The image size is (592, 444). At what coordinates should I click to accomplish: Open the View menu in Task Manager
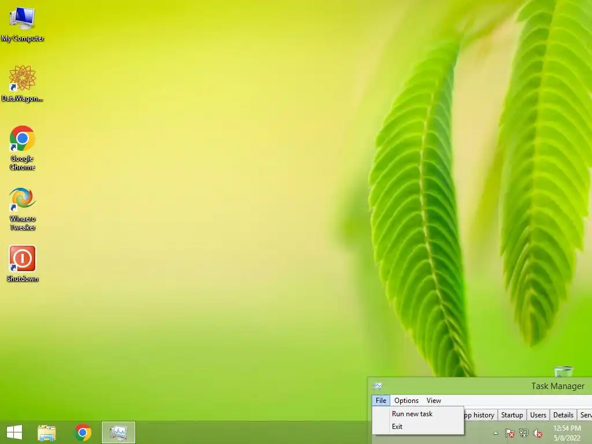pos(434,401)
